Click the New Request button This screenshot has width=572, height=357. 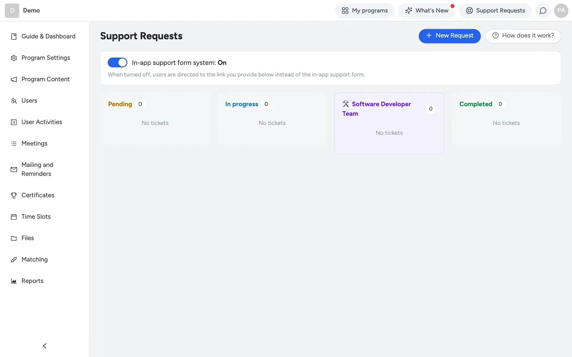[450, 36]
